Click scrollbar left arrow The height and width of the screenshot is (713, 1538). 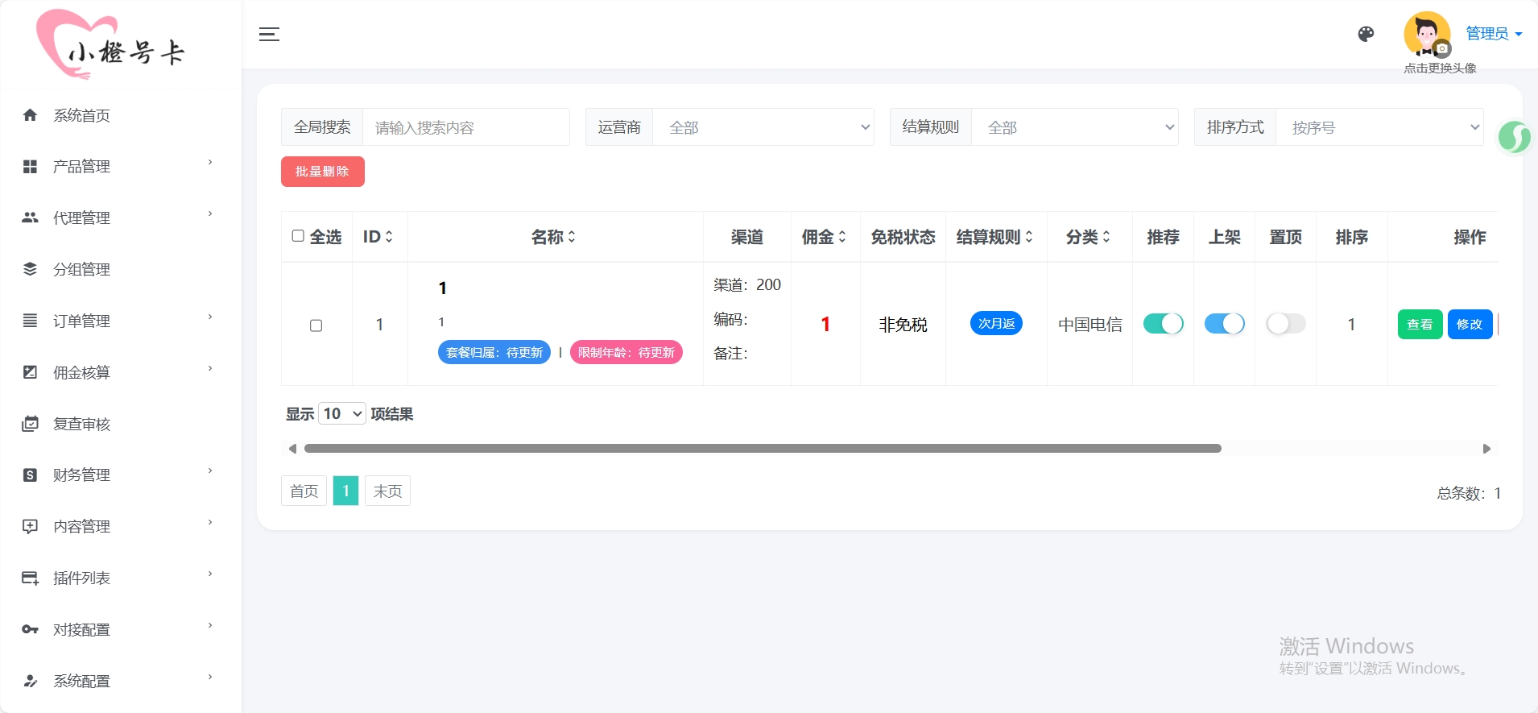pos(292,449)
